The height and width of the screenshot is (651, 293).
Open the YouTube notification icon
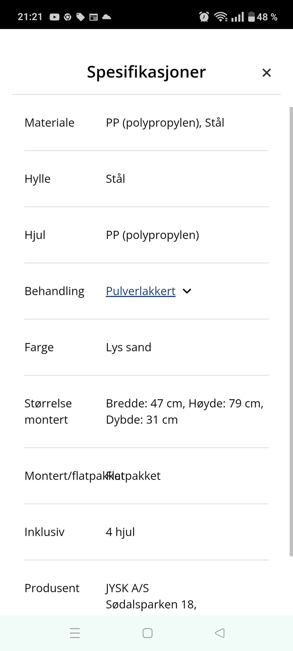[55, 17]
